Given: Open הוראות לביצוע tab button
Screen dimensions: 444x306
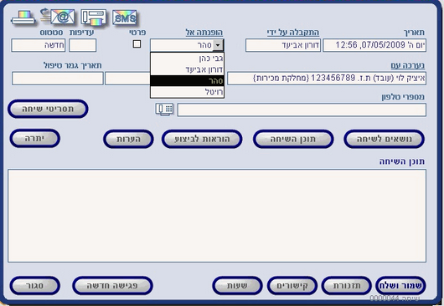Looking at the screenshot, I should (x=202, y=139).
